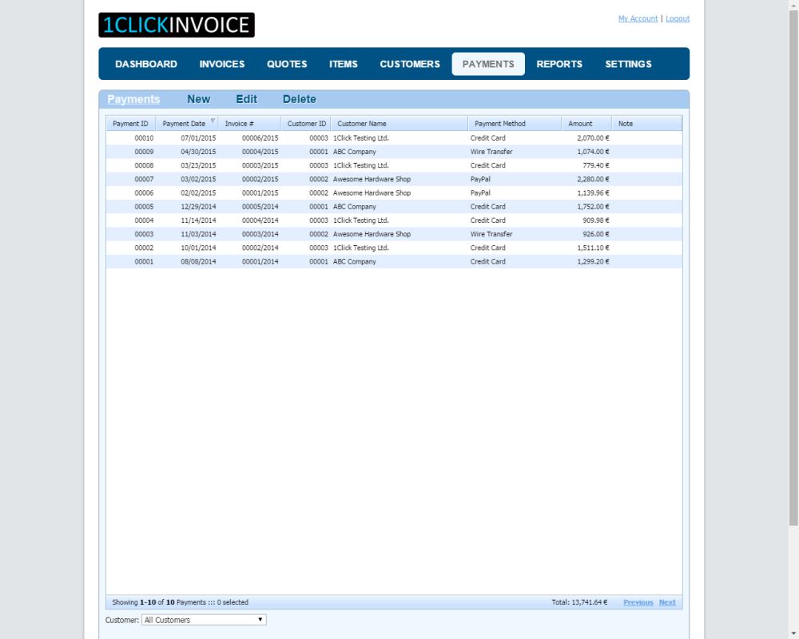Open the Reports tab
The height and width of the screenshot is (639, 799).
[559, 64]
